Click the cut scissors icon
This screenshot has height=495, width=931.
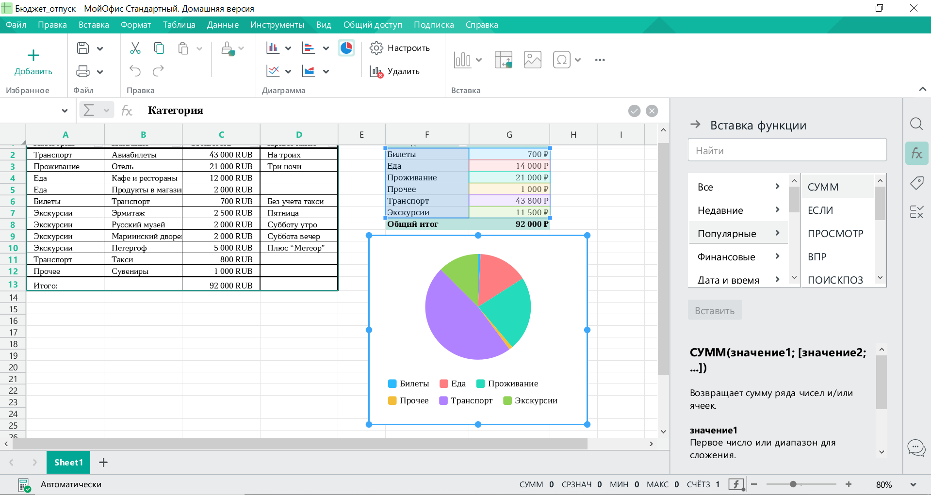135,48
